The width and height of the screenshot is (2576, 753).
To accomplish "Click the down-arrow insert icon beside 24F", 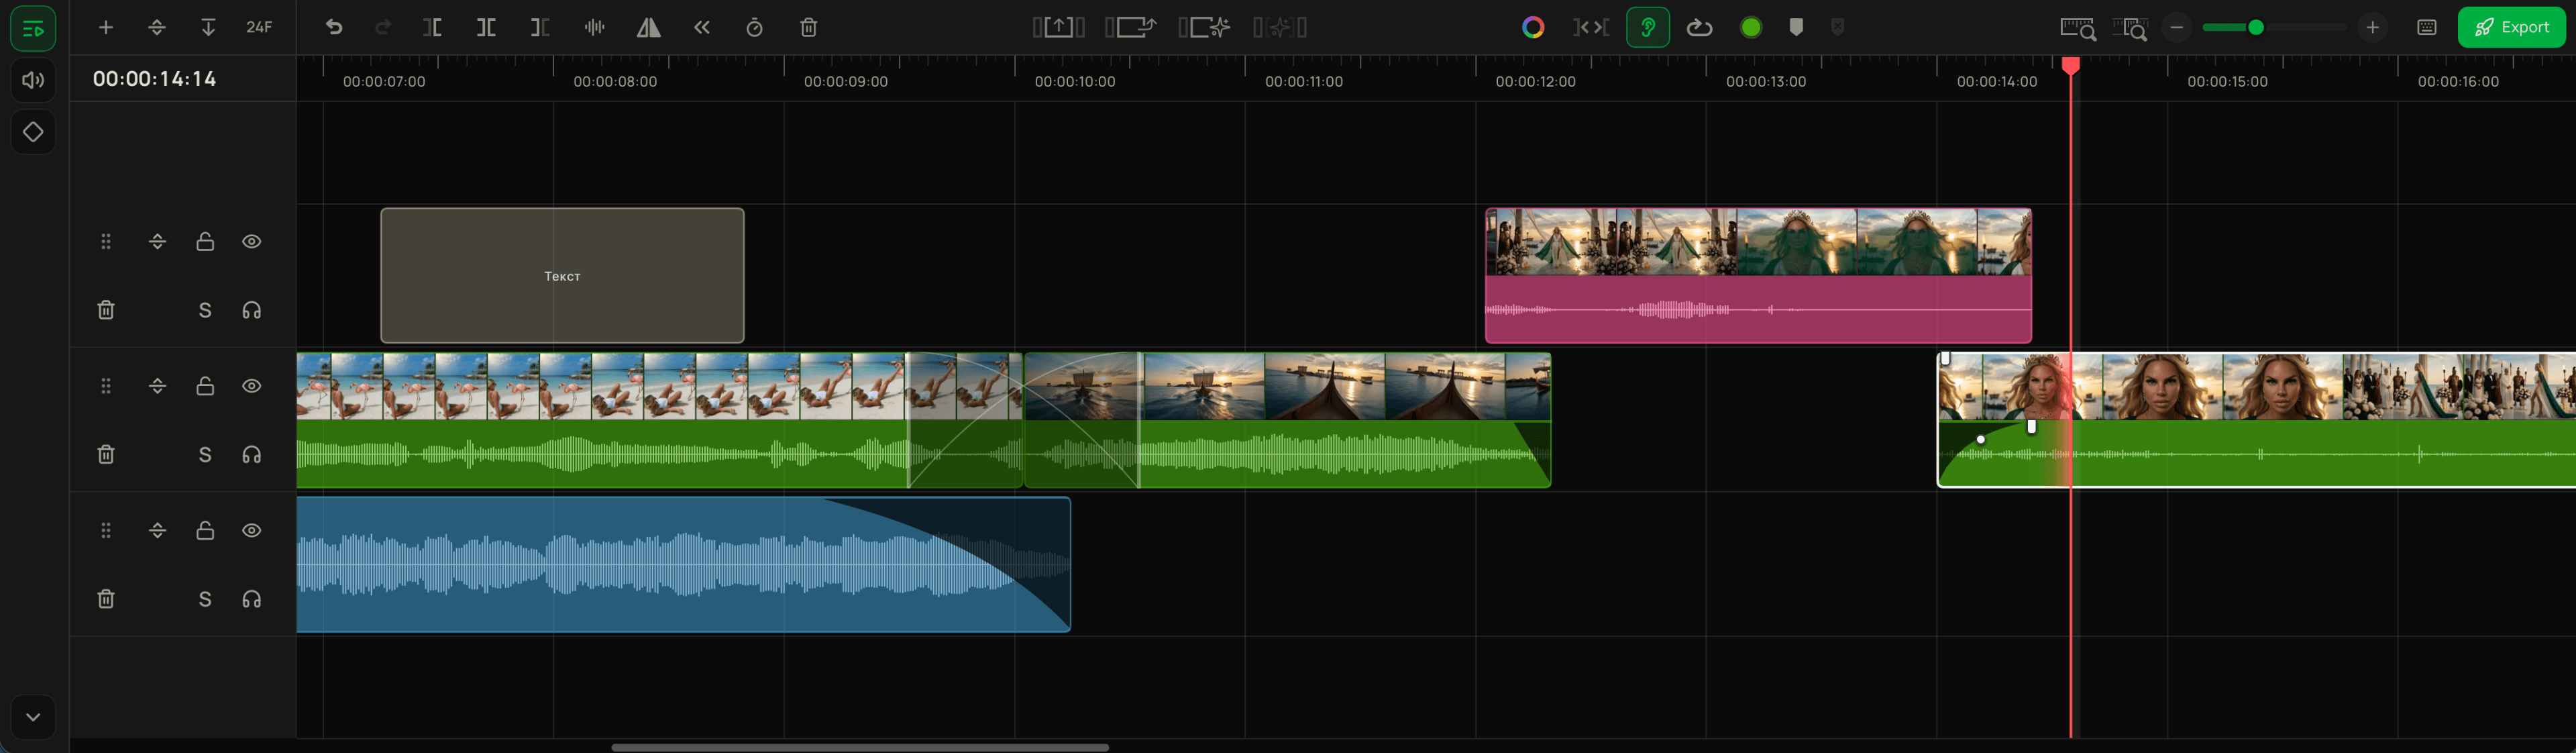I will coord(208,28).
